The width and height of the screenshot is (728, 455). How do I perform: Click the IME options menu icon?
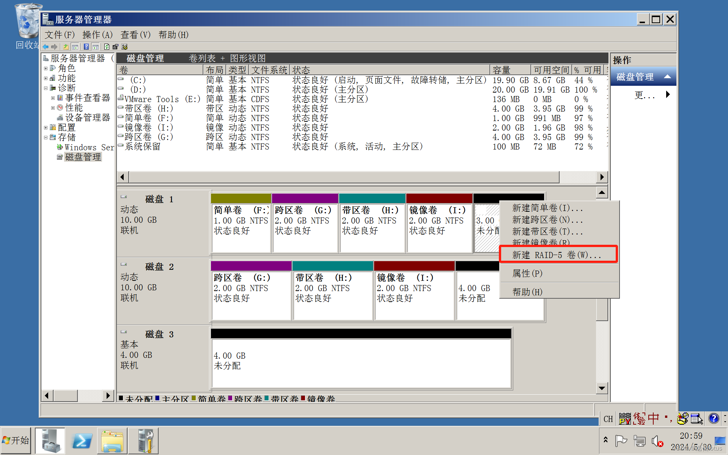pos(697,419)
